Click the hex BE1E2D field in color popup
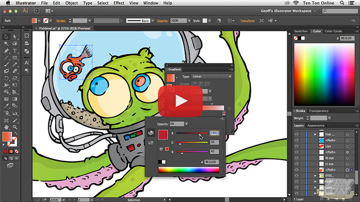This screenshot has height=202, width=360. tap(211, 162)
